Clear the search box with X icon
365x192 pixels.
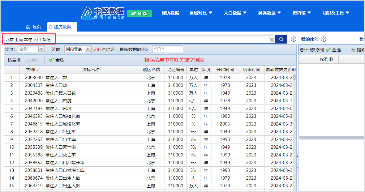[272, 40]
